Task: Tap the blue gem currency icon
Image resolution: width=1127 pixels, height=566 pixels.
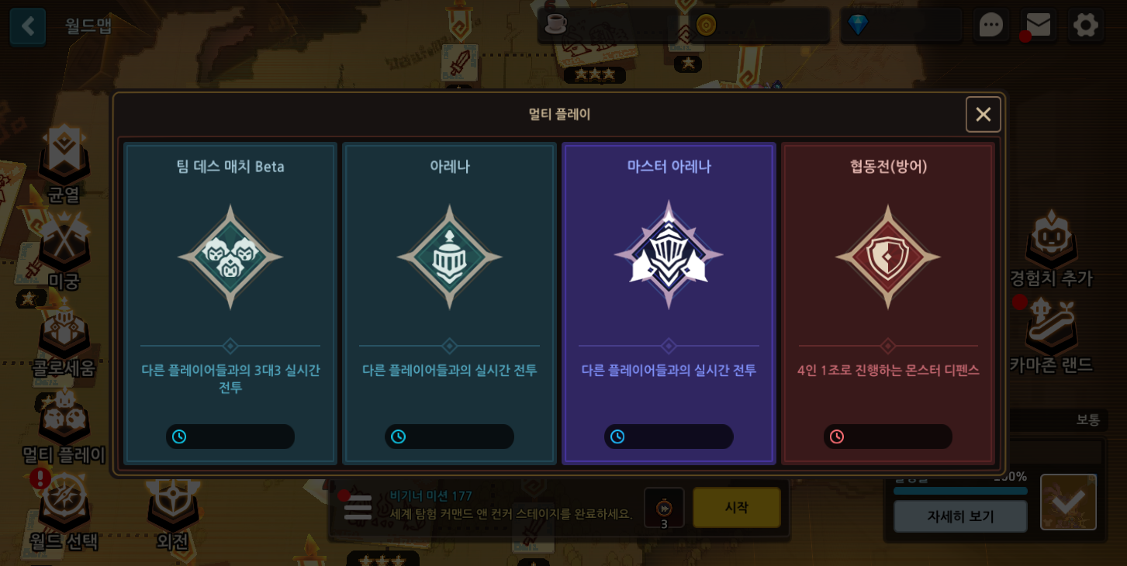Action: point(857,25)
